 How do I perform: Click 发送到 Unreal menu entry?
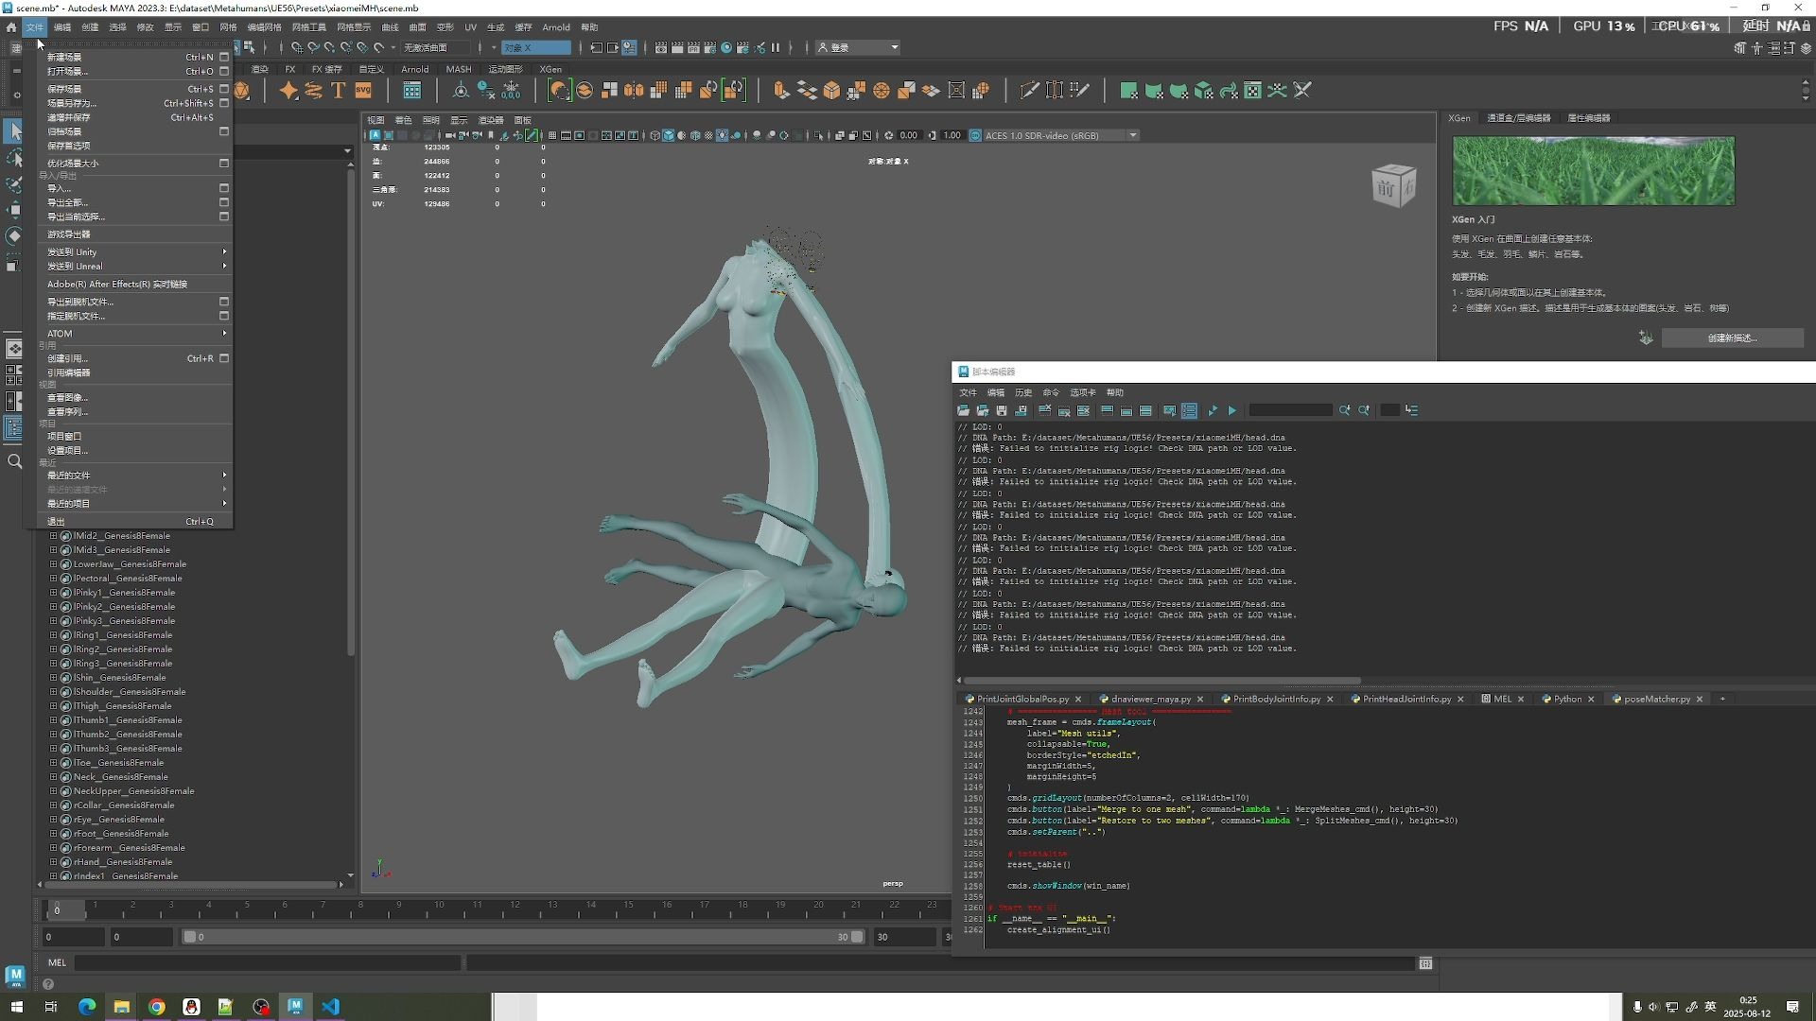point(76,267)
